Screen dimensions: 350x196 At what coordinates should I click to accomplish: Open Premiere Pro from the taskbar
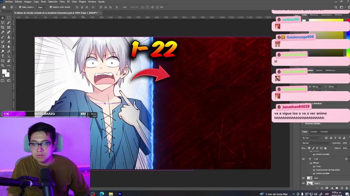point(120,194)
